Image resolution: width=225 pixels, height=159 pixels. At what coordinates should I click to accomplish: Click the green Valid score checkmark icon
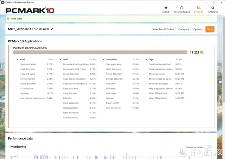pyautogui.click(x=8, y=19)
